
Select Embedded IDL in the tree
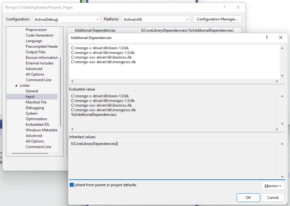37,125
